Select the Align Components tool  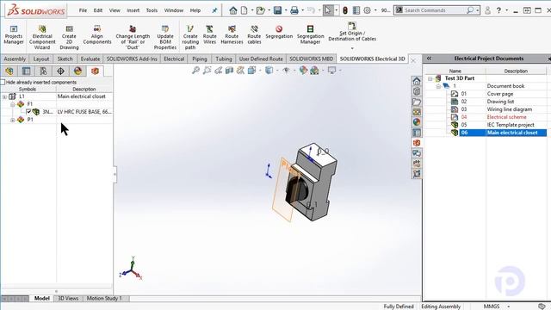point(97,34)
